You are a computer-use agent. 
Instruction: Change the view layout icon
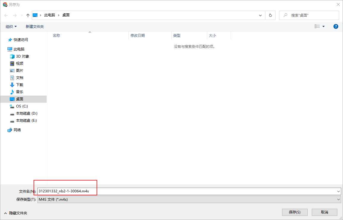(x=317, y=26)
